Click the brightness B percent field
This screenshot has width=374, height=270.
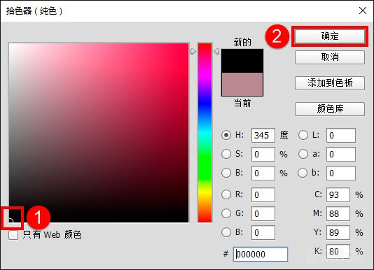coord(263,173)
